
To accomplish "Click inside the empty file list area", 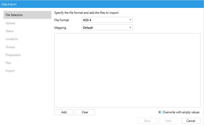I will pos(127,70).
